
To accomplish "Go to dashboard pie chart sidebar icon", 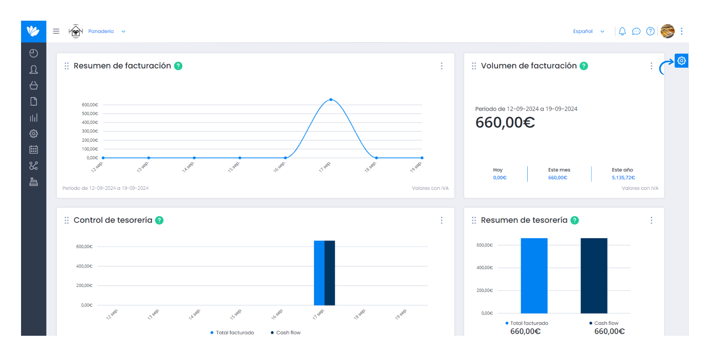I will coord(34,53).
